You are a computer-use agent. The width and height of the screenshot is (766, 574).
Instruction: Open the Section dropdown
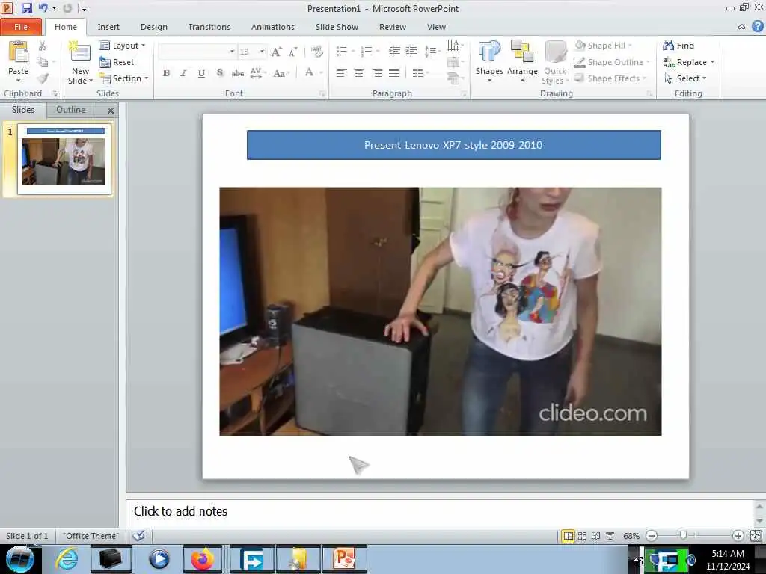point(123,78)
